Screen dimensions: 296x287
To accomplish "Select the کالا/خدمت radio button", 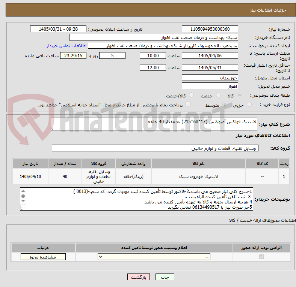I will click(x=192, y=95).
